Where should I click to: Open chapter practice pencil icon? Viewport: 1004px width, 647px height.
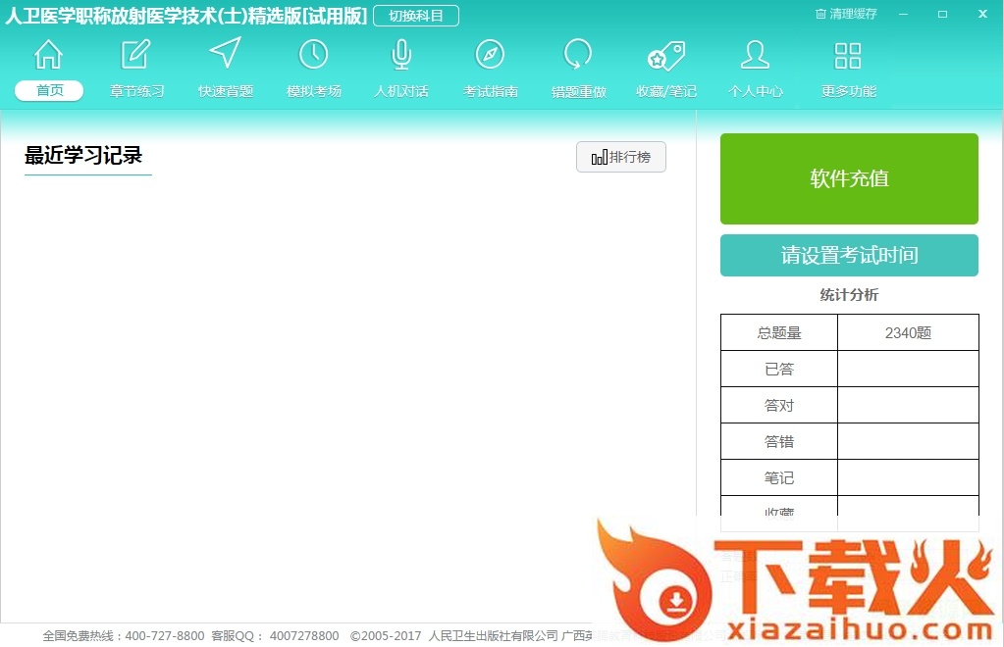coord(136,55)
